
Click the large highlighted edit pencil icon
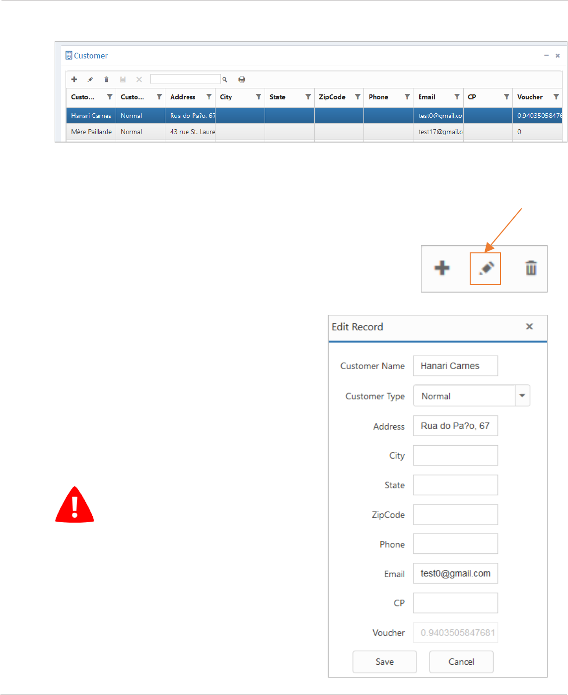[486, 268]
